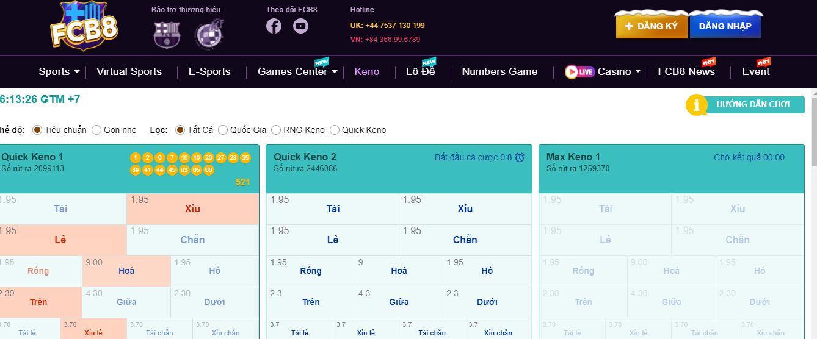Expand the Casino dropdown arrow
Screen dimensions: 817x339
[x=638, y=71]
